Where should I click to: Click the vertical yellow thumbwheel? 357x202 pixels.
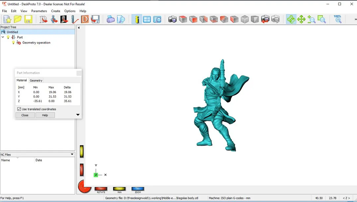point(82,151)
